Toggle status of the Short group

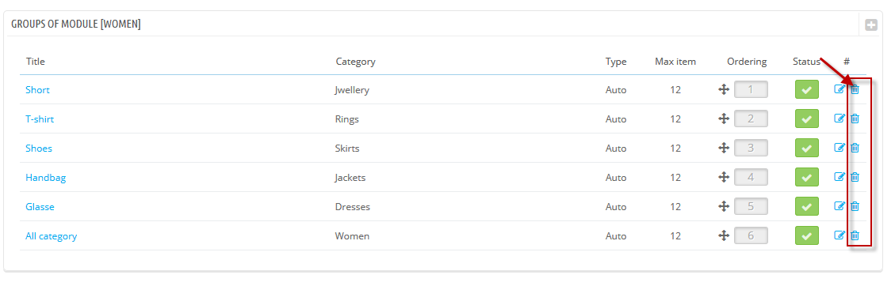(806, 89)
